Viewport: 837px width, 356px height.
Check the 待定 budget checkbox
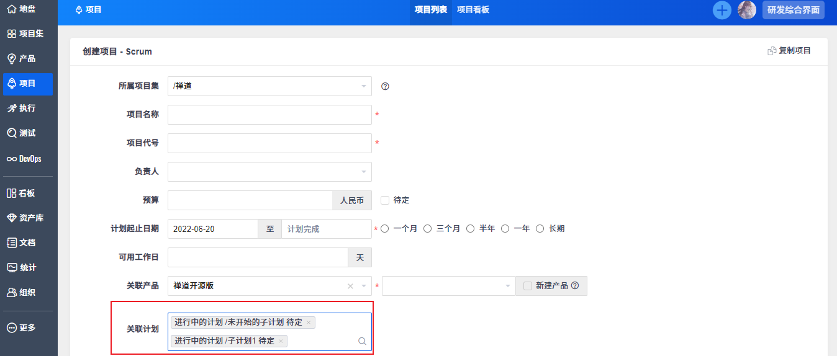click(x=385, y=200)
